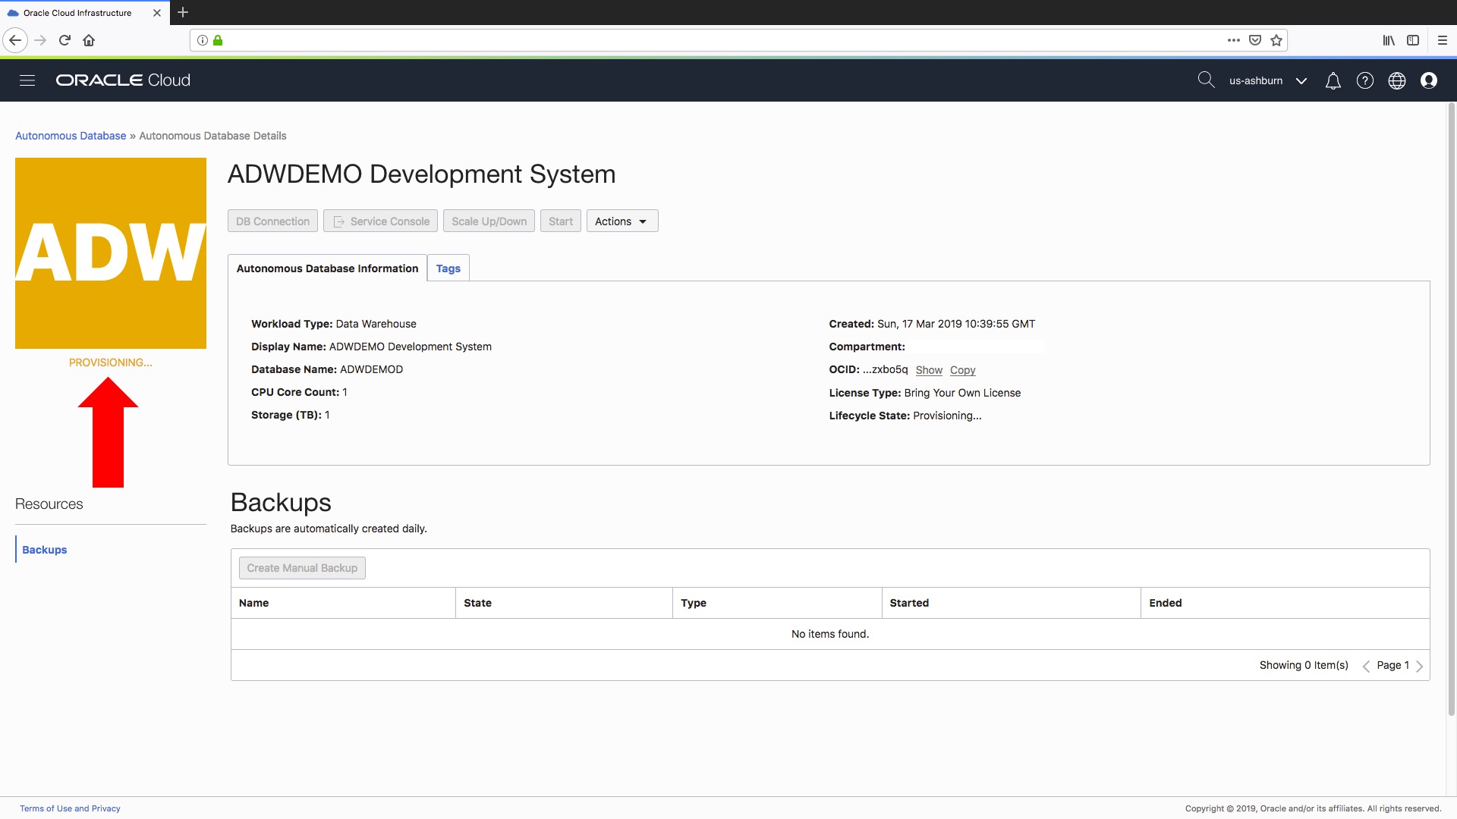Show the full OCID value
Viewport: 1457px width, 819px height.
pos(929,370)
